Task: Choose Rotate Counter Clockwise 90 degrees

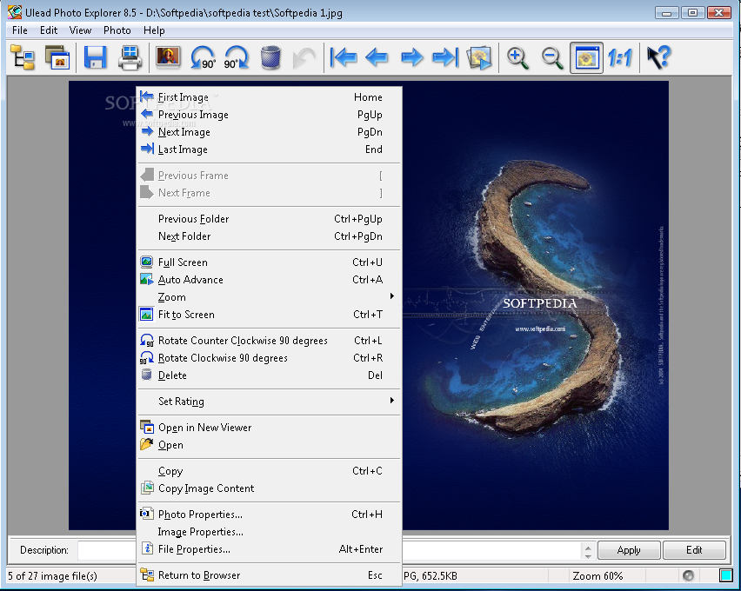Action: pos(270,341)
